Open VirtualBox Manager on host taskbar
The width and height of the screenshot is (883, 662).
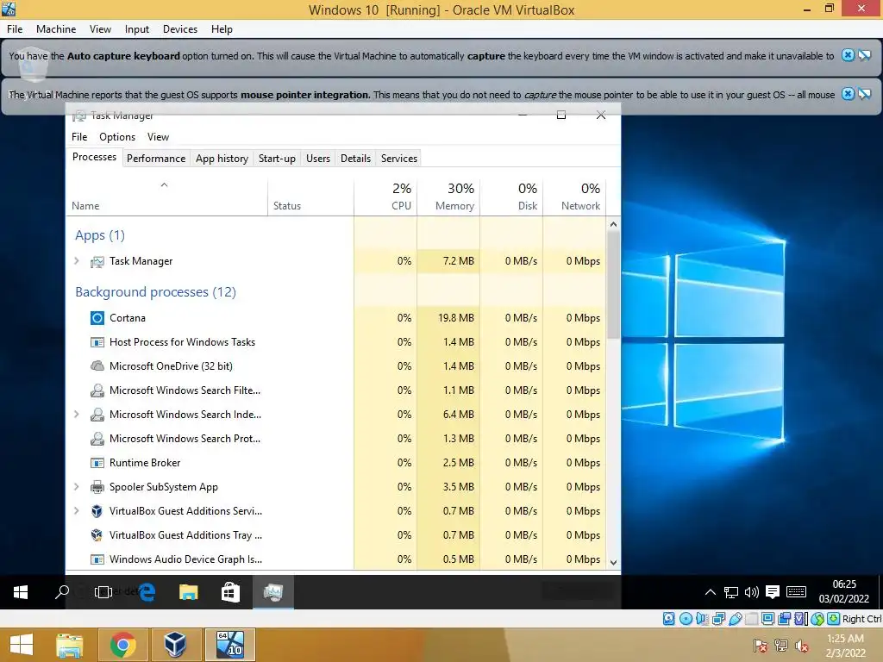tap(174, 645)
